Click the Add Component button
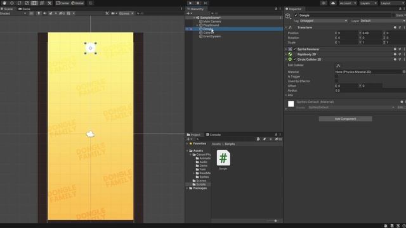This screenshot has width=406, height=228. [x=345, y=118]
